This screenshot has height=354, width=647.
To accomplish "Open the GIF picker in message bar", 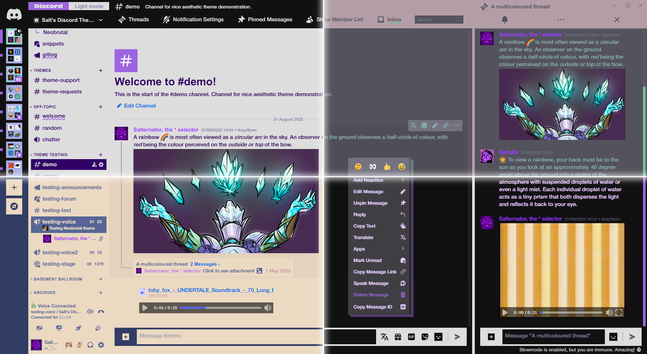I will (x=411, y=337).
